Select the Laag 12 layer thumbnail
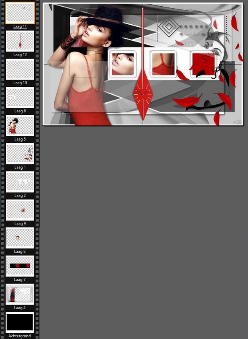The height and width of the screenshot is (339, 248). click(x=20, y=41)
